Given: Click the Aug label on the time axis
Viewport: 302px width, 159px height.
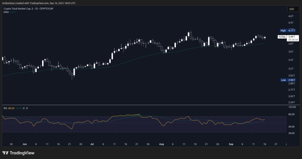Looking at the screenshot, I should (162, 144).
